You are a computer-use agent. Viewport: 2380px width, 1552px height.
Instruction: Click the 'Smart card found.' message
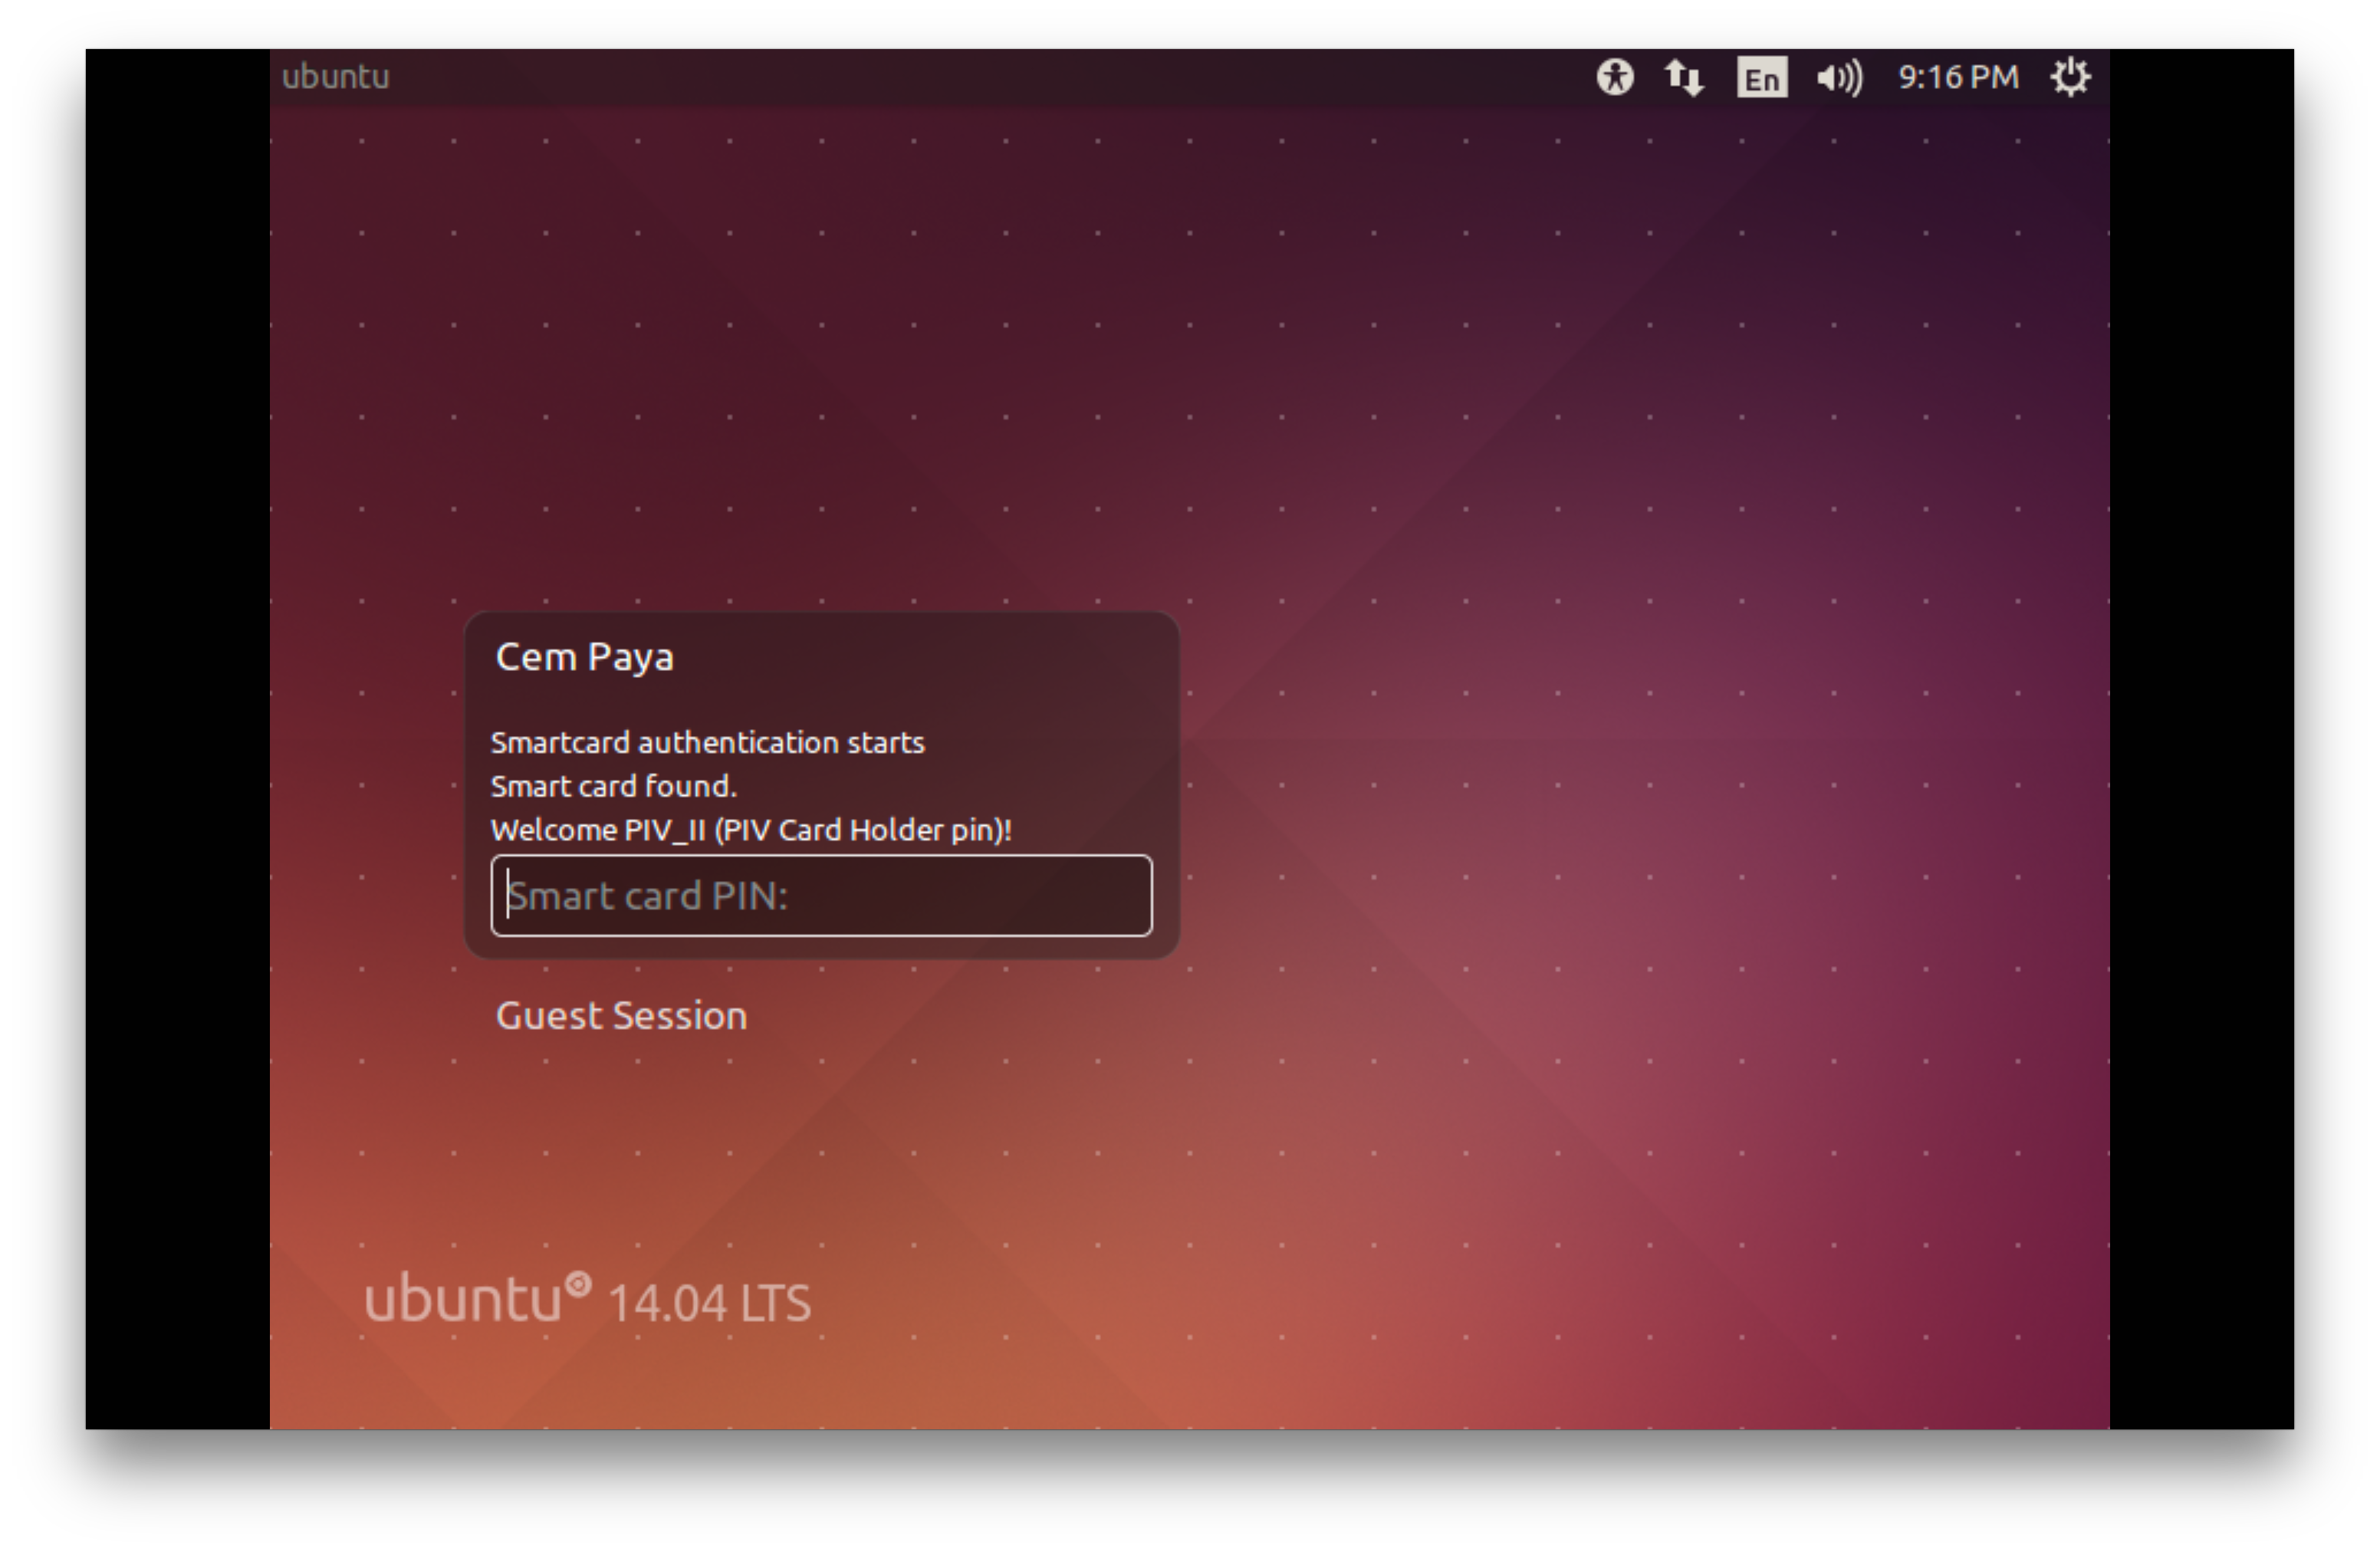coord(613,786)
